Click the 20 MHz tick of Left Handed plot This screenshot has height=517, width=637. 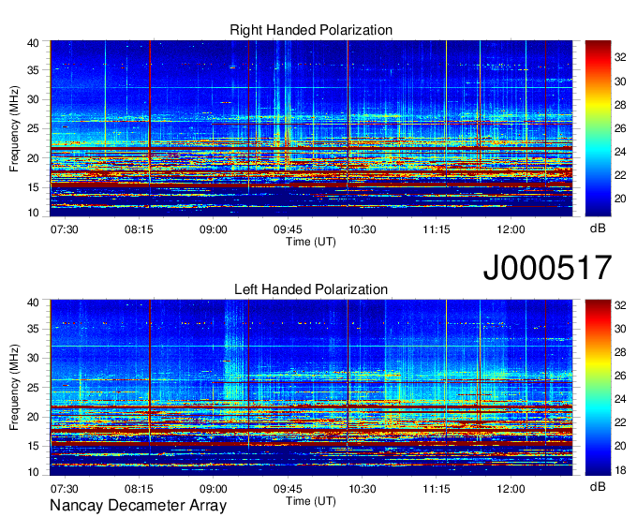click(x=34, y=417)
